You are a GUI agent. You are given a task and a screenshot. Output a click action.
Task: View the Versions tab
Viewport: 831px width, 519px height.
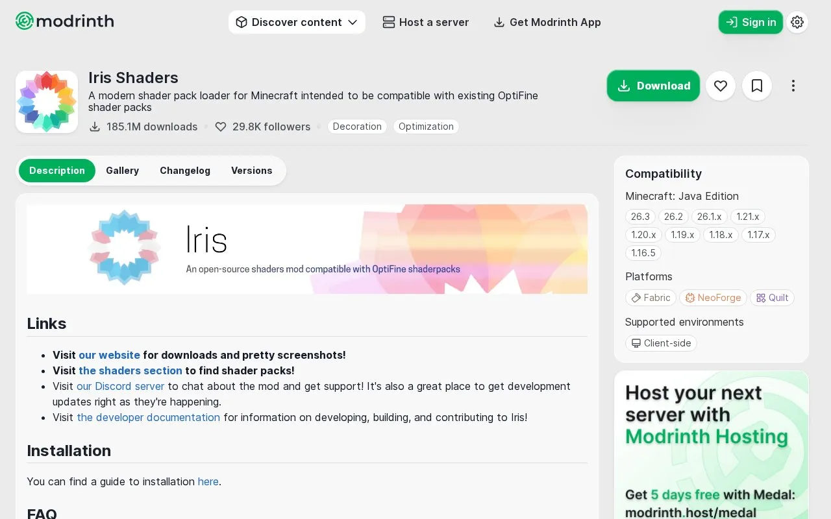[251, 171]
